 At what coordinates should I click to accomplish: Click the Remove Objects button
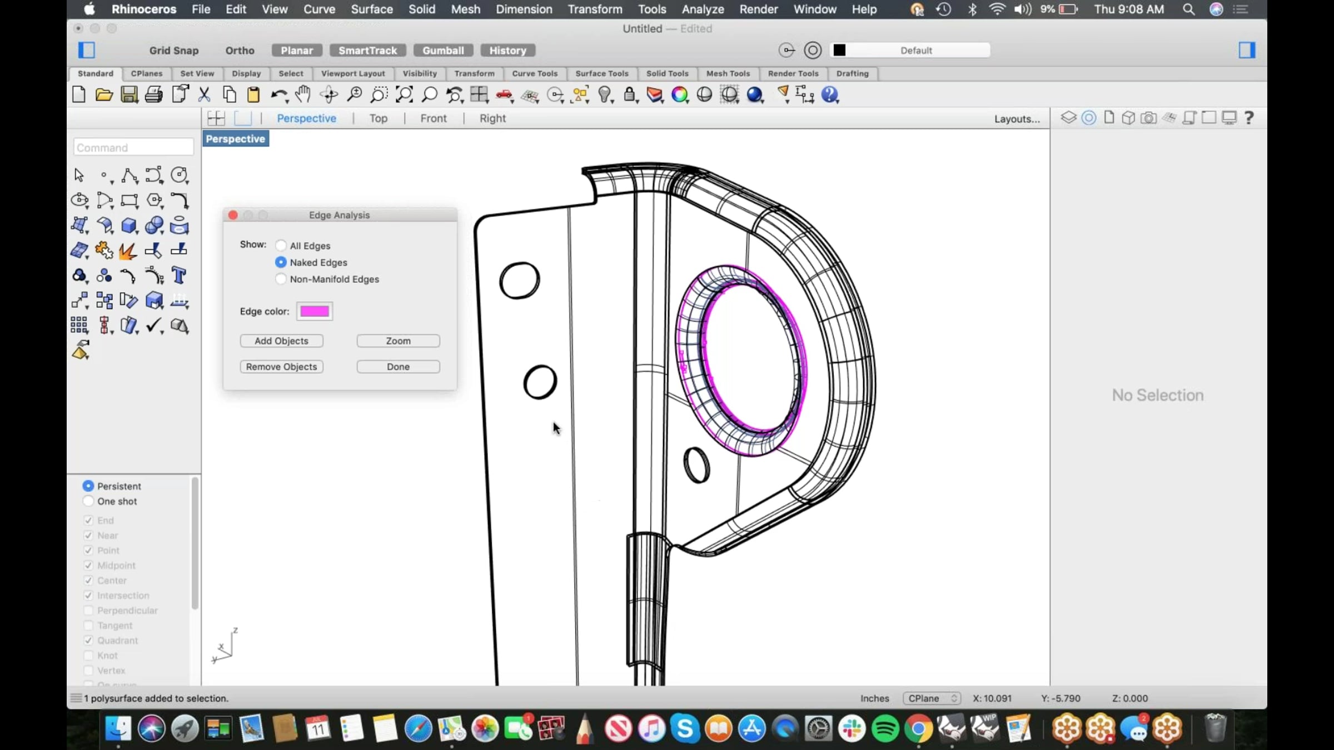281,367
